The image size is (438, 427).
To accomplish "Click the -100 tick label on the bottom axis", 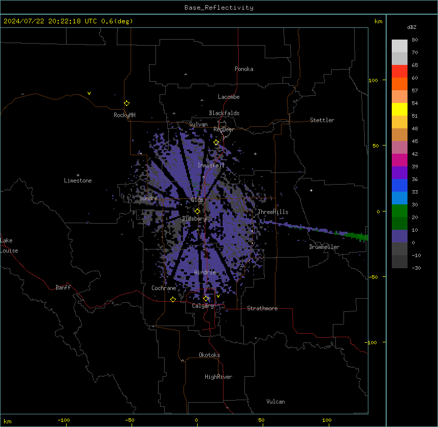I will click(x=64, y=420).
